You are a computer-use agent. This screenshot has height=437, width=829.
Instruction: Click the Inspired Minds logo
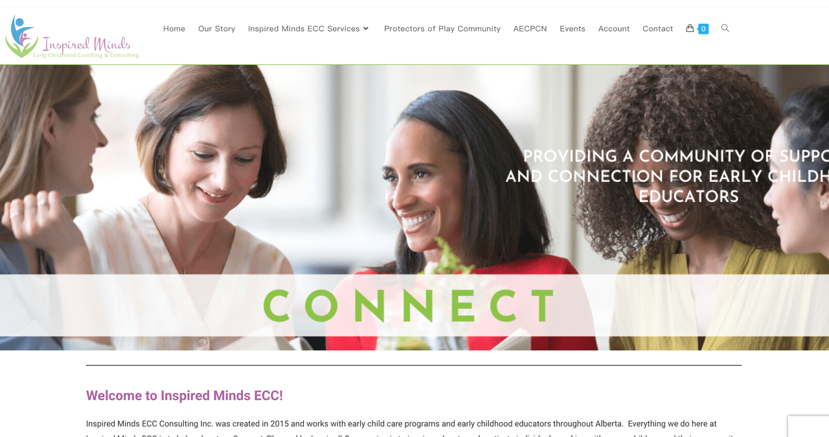[x=72, y=37]
